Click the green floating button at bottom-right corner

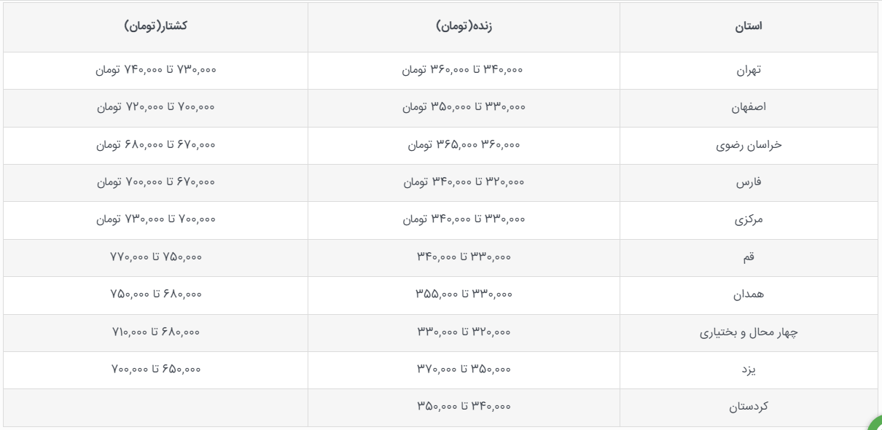pos(876,424)
